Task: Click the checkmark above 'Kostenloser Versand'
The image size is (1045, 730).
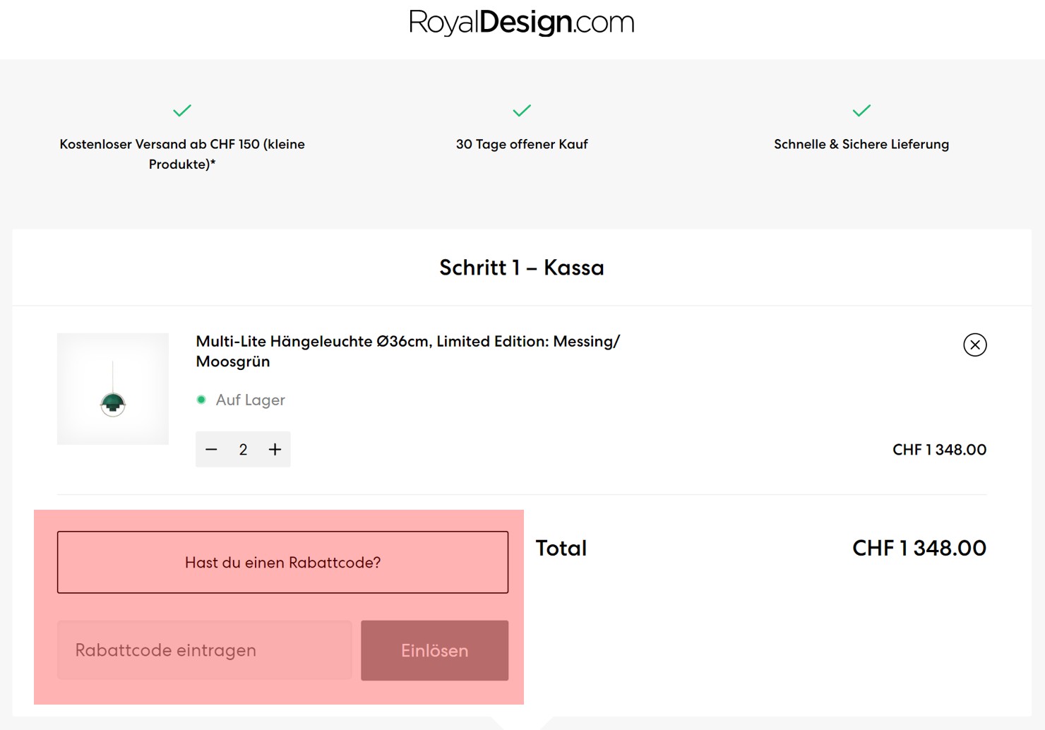Action: click(x=182, y=110)
